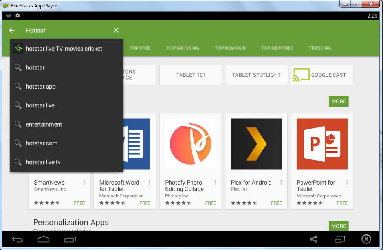Click the upper MORE button
The width and height of the screenshot is (383, 250).
tap(339, 101)
